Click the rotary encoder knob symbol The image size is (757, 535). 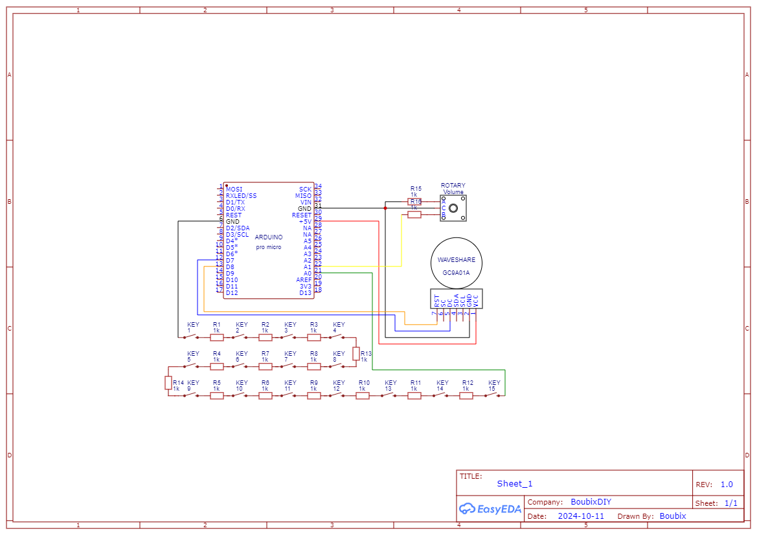click(453, 208)
